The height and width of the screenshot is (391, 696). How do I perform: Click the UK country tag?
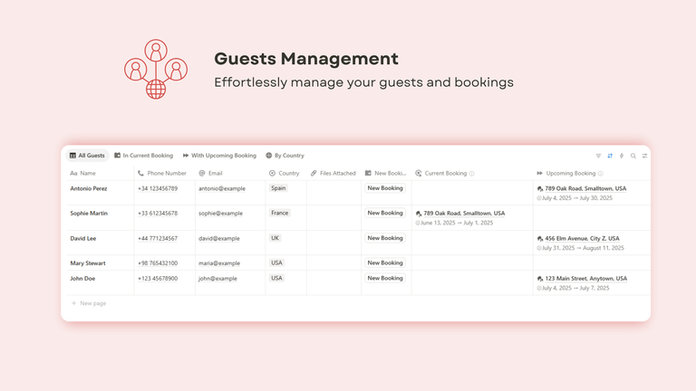tap(275, 238)
